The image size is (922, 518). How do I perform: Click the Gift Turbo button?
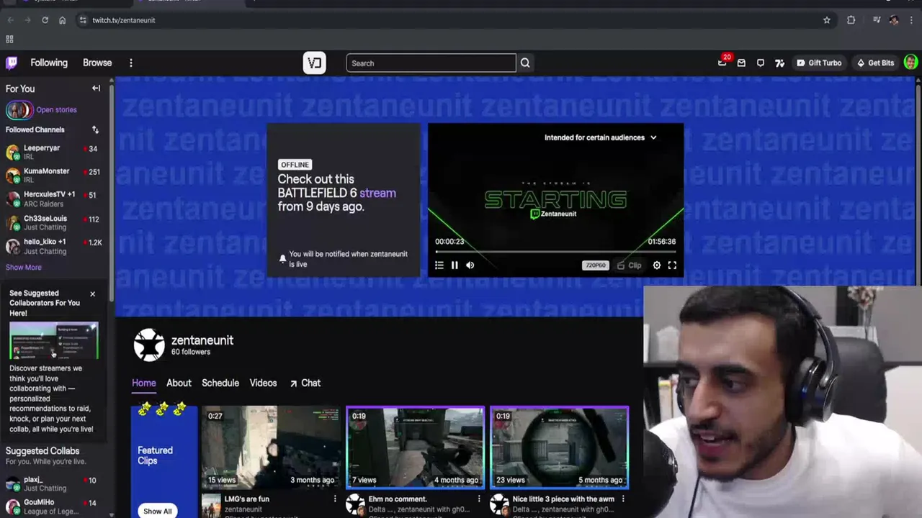click(x=818, y=63)
